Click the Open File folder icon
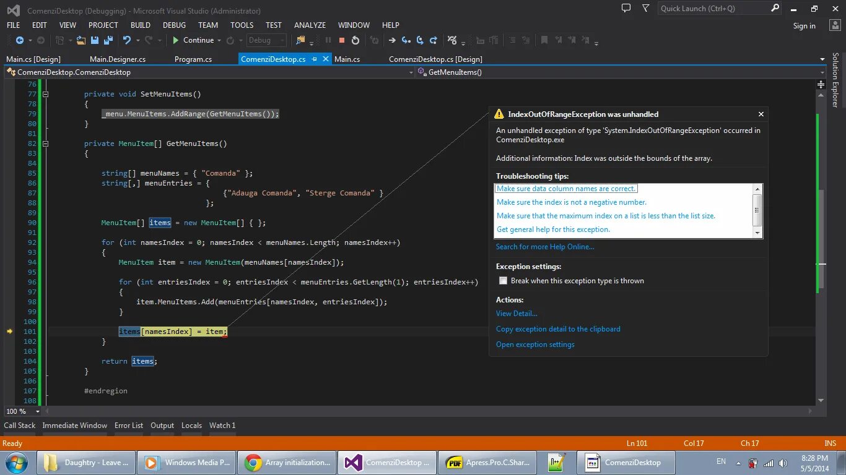846x475 pixels. pyautogui.click(x=81, y=40)
